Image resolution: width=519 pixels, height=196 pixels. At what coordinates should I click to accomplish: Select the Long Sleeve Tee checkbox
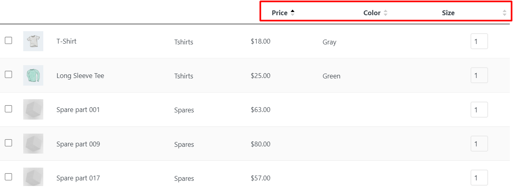(x=8, y=74)
